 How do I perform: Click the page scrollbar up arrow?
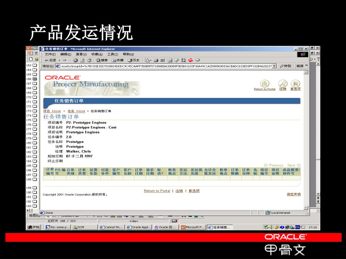pyautogui.click(x=305, y=72)
